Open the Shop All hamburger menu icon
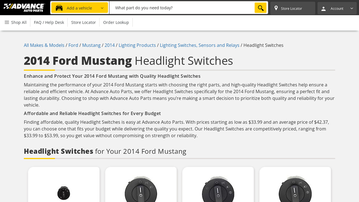Image resolution: width=359 pixels, height=202 pixels. [x=7, y=22]
